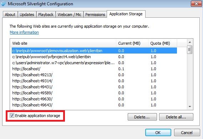Select the demovisualization.web\clientbin row
The width and height of the screenshot is (203, 139).
tap(94, 51)
